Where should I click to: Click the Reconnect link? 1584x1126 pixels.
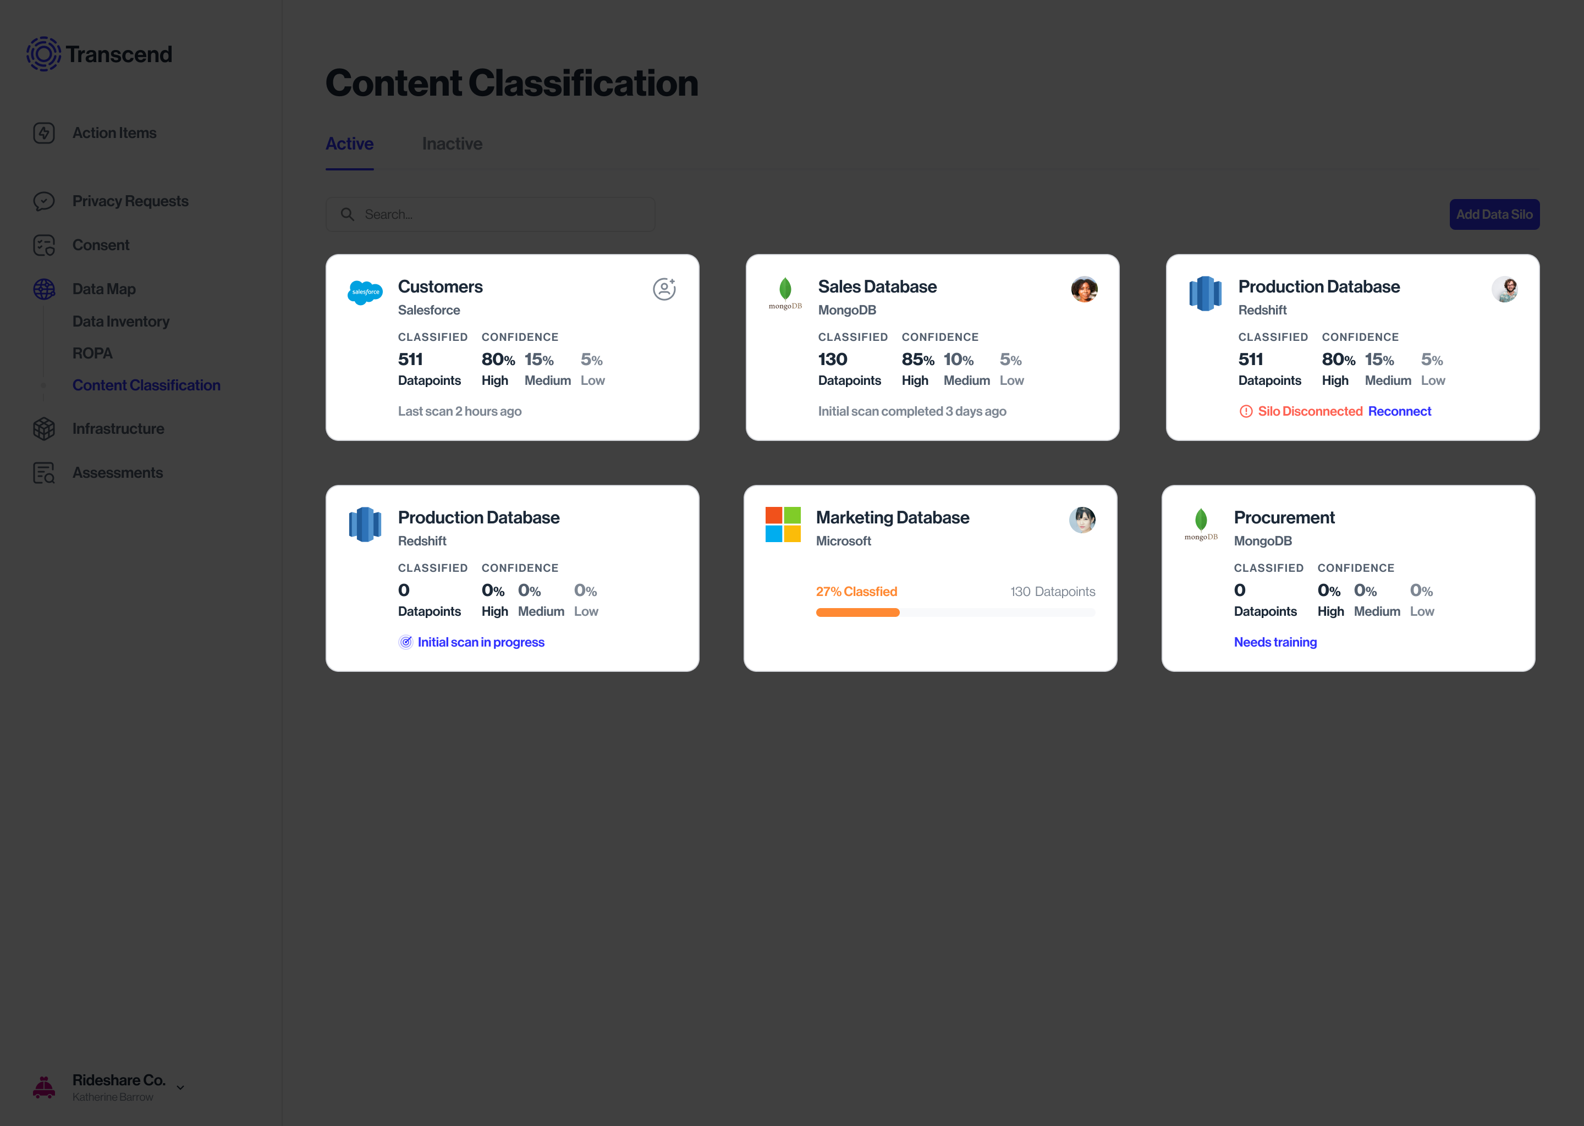pos(1400,411)
